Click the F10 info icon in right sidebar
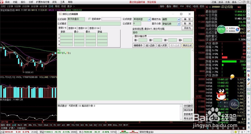The height and width of the screenshot is (134, 251). point(248,40)
